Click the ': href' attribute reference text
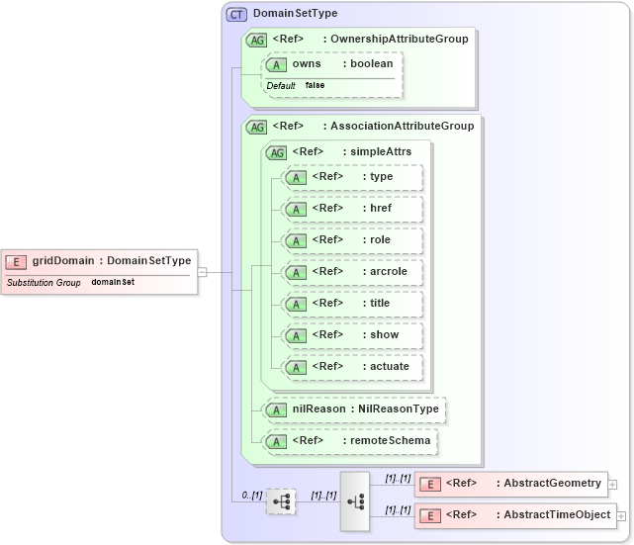 coord(377,209)
